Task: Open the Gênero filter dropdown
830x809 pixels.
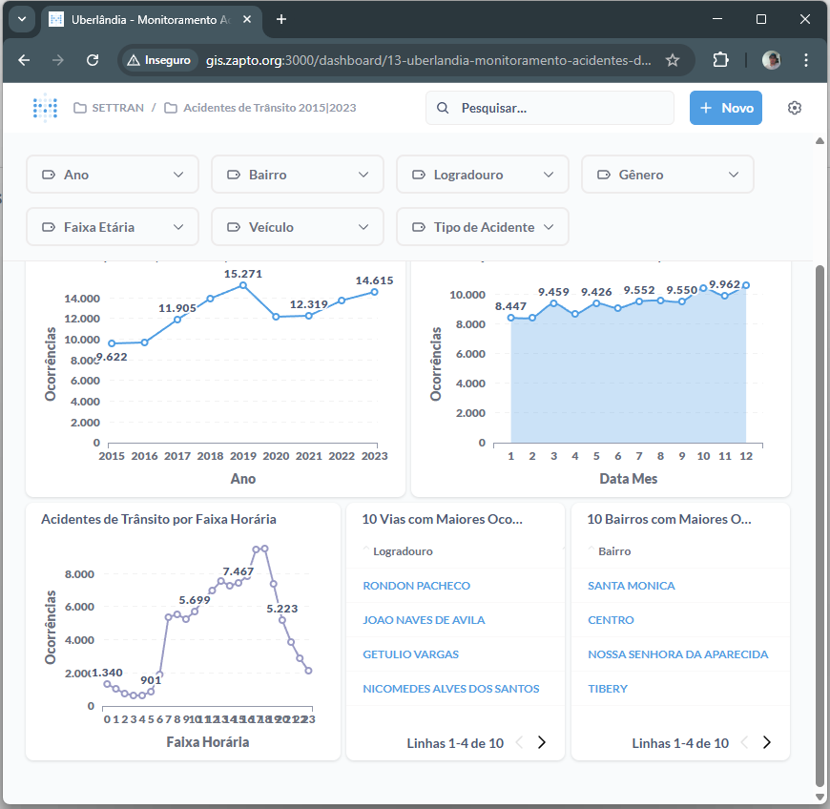Action: [667, 175]
